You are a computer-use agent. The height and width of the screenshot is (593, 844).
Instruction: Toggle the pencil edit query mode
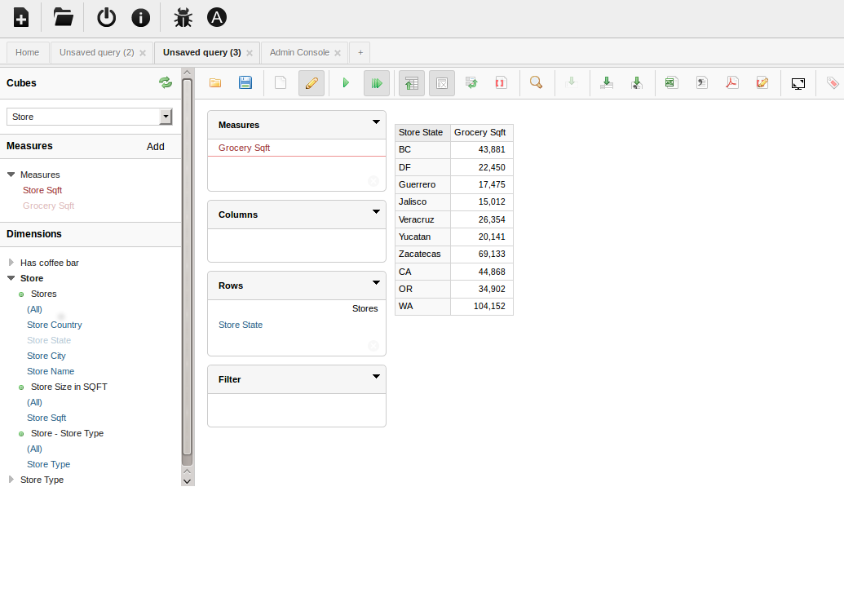[x=312, y=83]
